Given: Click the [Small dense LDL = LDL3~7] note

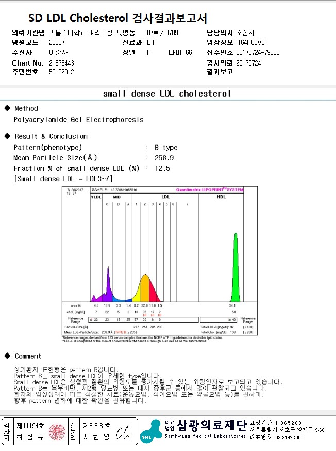Looking at the screenshot, I should click(63, 179).
